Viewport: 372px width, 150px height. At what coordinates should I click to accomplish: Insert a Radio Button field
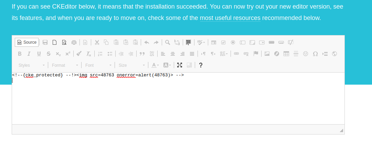(x=233, y=42)
